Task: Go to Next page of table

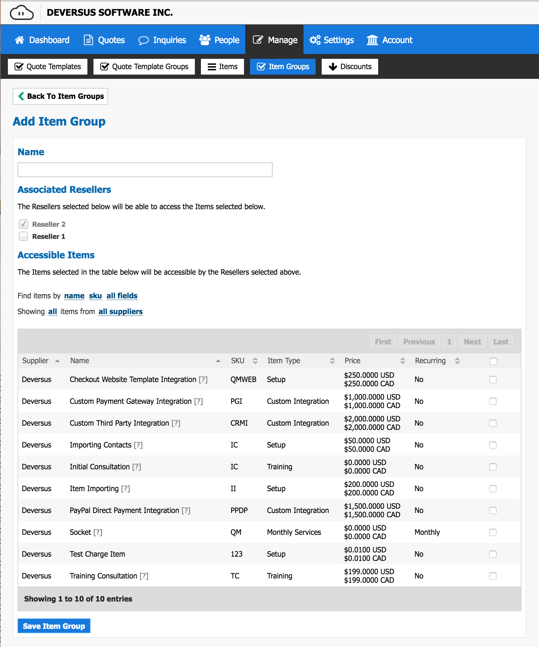Action: pyautogui.click(x=473, y=342)
